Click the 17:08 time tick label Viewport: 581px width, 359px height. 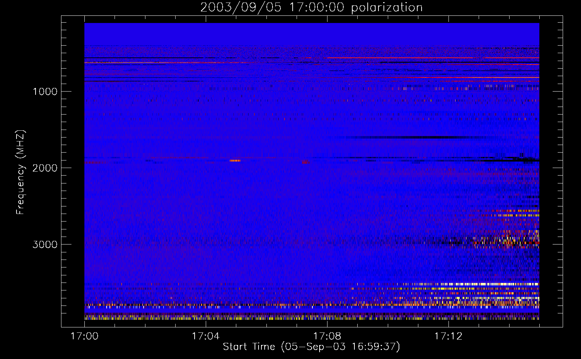tap(327, 336)
